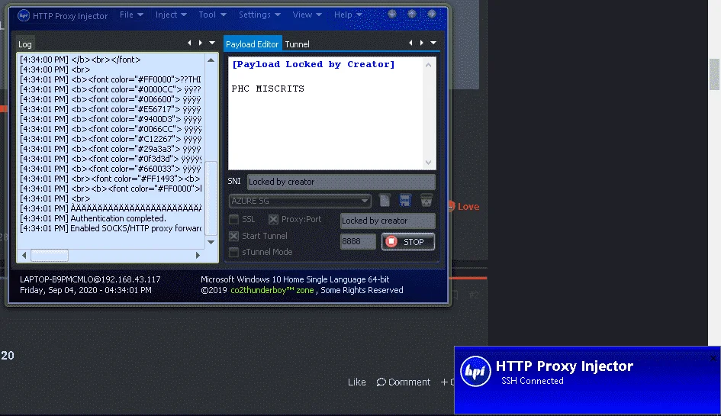Click the SNI field showing Locked by creator
The width and height of the screenshot is (721, 416).
pyautogui.click(x=341, y=182)
